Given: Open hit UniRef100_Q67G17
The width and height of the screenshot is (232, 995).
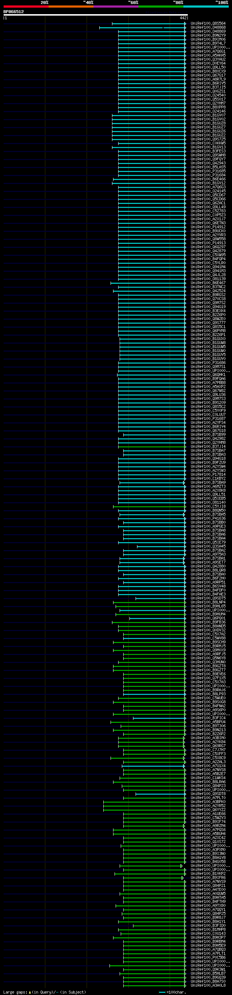Looking at the screenshot, I should (208, 75).
